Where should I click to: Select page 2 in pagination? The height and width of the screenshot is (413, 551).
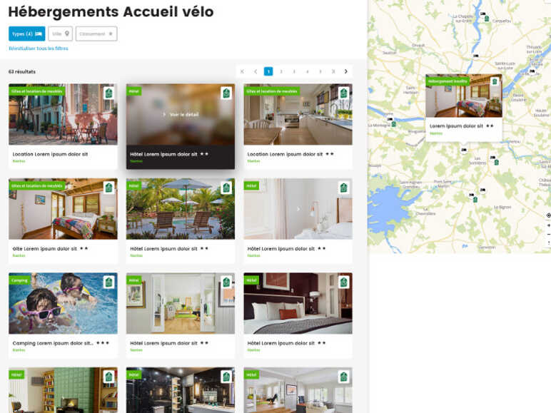[281, 71]
